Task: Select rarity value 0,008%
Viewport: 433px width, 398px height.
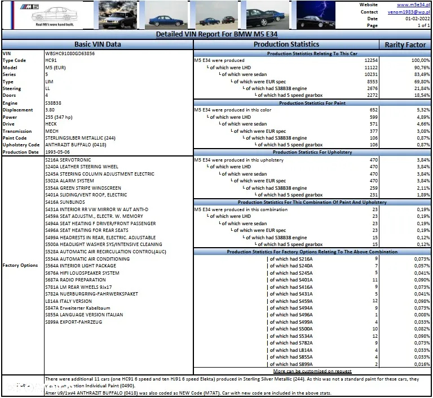Action: pyautogui.click(x=422, y=315)
